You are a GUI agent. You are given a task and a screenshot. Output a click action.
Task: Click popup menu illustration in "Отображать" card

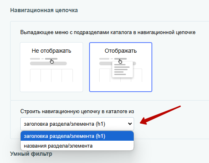pos(122,70)
